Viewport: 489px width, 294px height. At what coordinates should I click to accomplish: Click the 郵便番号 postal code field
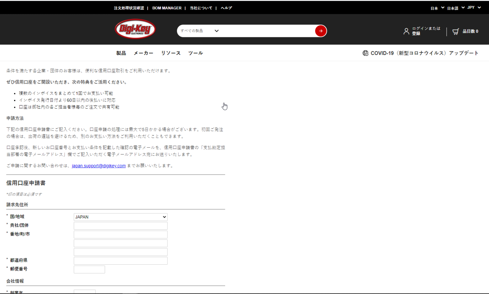pyautogui.click(x=89, y=269)
